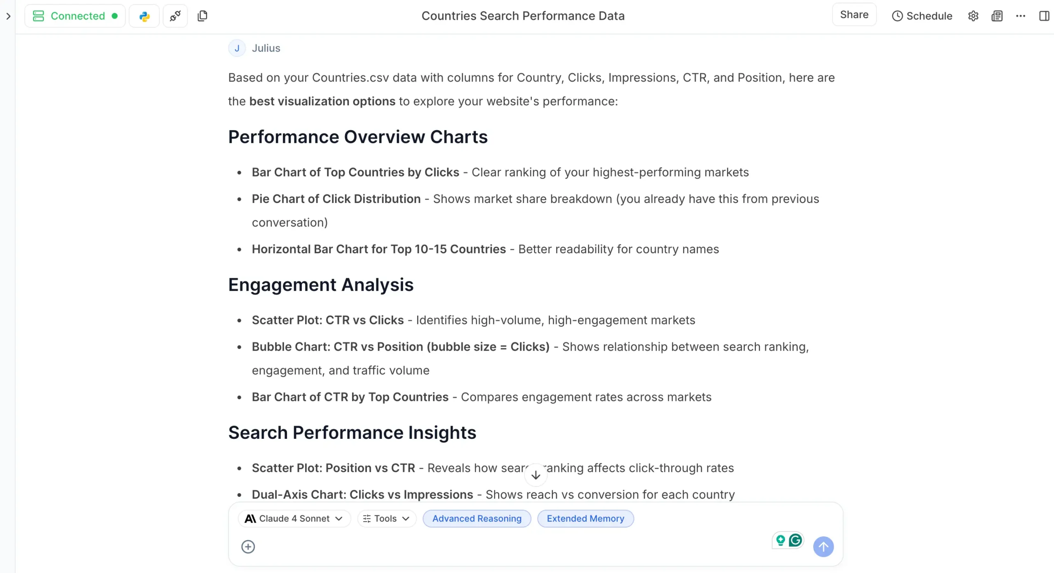Click the Python environment icon

tap(144, 16)
